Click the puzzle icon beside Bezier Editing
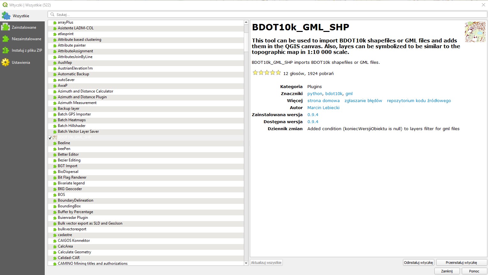Viewport: 488px width, 275px height. (55, 160)
